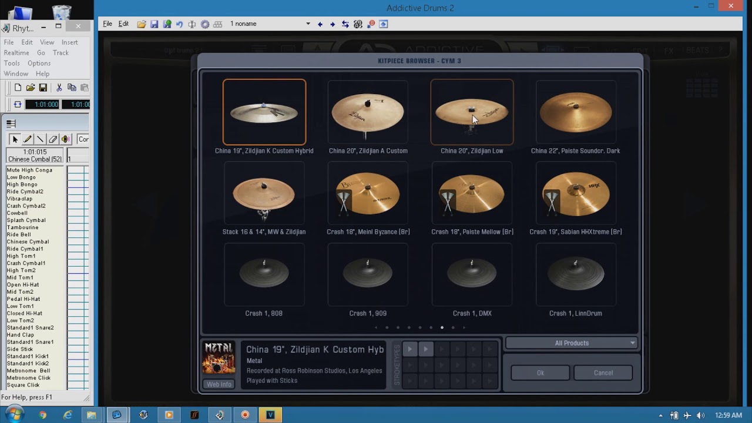The width and height of the screenshot is (752, 423).
Task: Click the randomize dice icon in toolbar
Action: coord(358,24)
